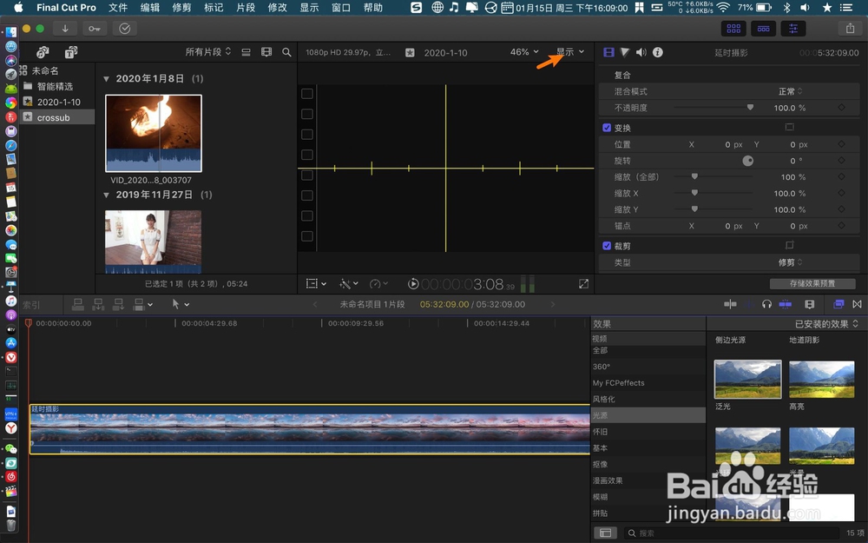The width and height of the screenshot is (868, 543).
Task: Open the Transitions browser icon near timeline right
Action: [x=858, y=304]
